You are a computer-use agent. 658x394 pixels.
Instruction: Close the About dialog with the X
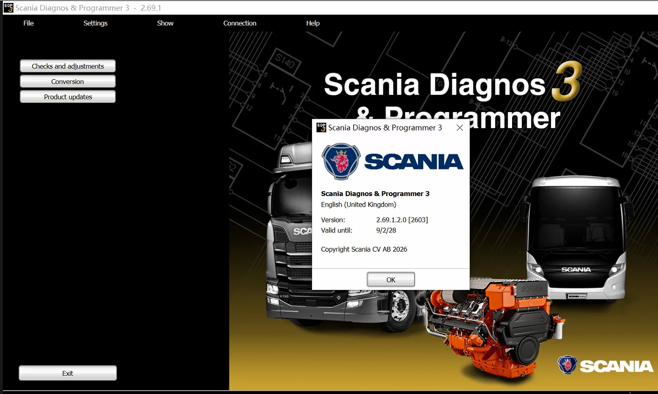(459, 128)
